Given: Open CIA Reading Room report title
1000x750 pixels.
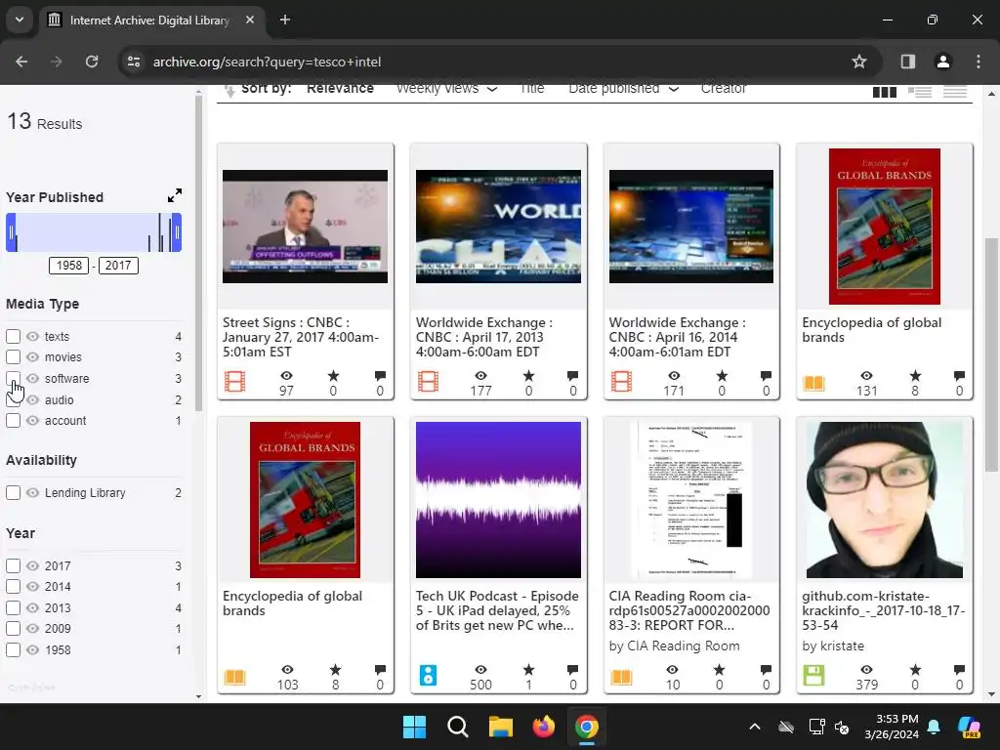Looking at the screenshot, I should coord(689,610).
